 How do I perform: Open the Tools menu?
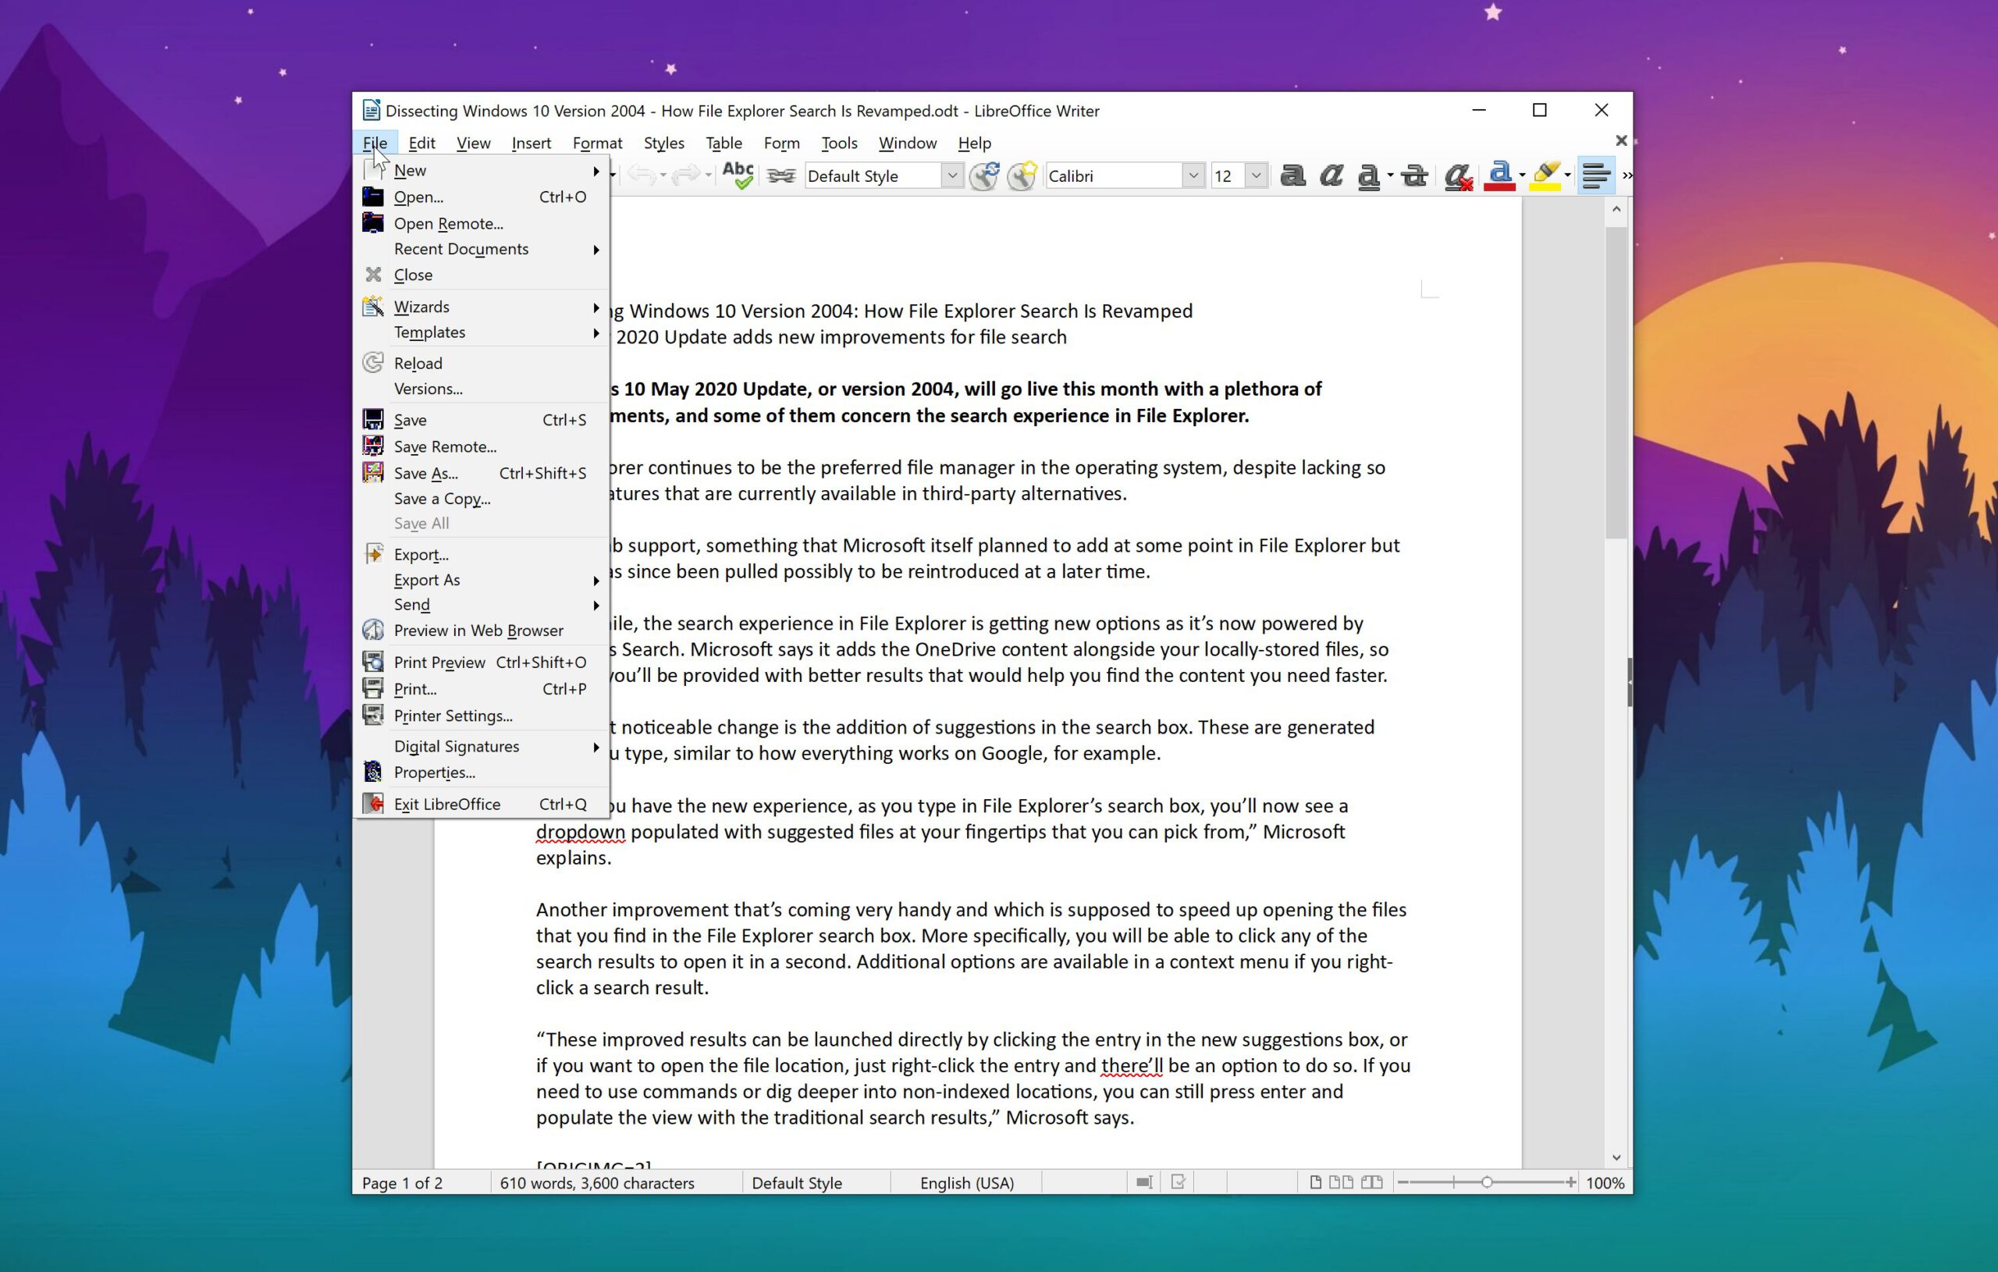click(839, 143)
